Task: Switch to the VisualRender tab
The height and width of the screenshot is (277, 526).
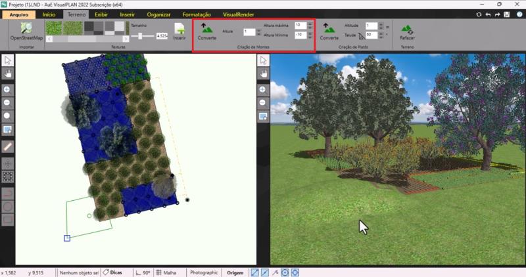Action: pyautogui.click(x=239, y=14)
